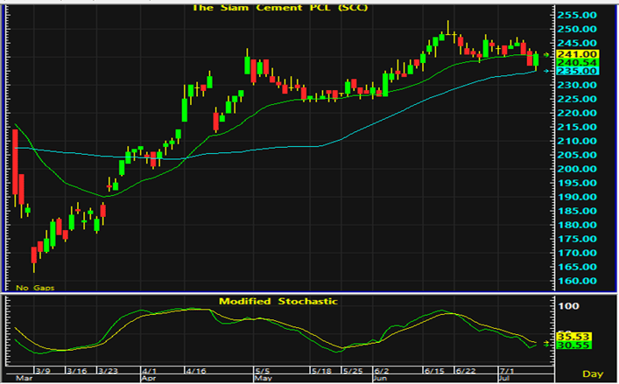This screenshot has width=619, height=384.
Task: Click the chart title The Siam Cement PCL (SCC)
Action: (x=280, y=8)
